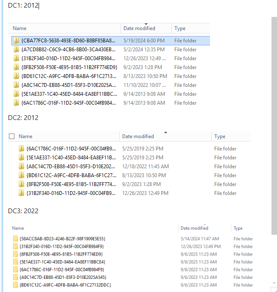Click folder icon of {BD61C12C-A9FC-4DFB-BABA-6F1C27... row
277x292 pixels.
(21, 175)
